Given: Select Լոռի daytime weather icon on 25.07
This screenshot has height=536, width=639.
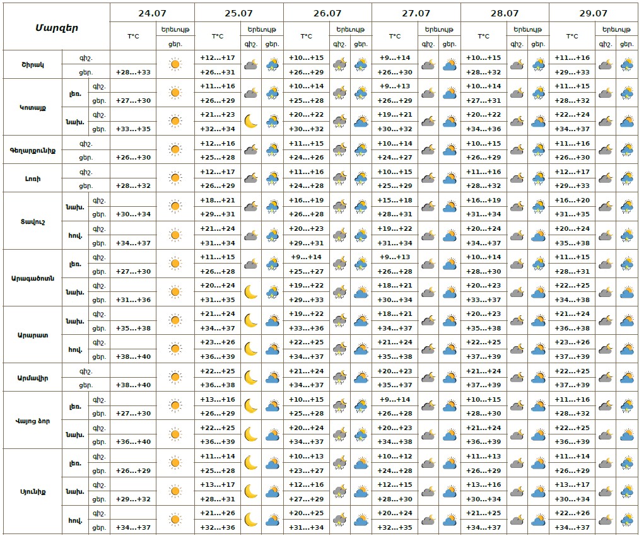Looking at the screenshot, I should 273,178.
